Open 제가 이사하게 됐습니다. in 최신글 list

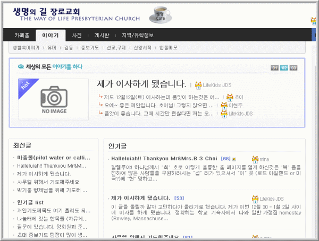(x=44, y=174)
